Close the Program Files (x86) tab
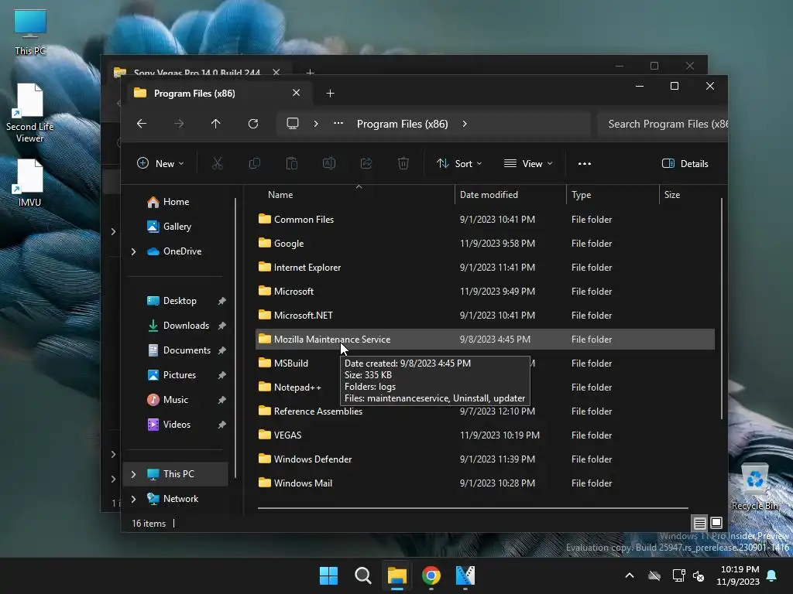 click(x=297, y=93)
